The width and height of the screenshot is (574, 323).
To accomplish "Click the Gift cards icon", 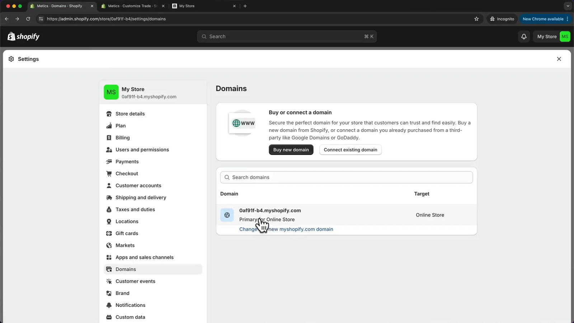I will 109,233.
